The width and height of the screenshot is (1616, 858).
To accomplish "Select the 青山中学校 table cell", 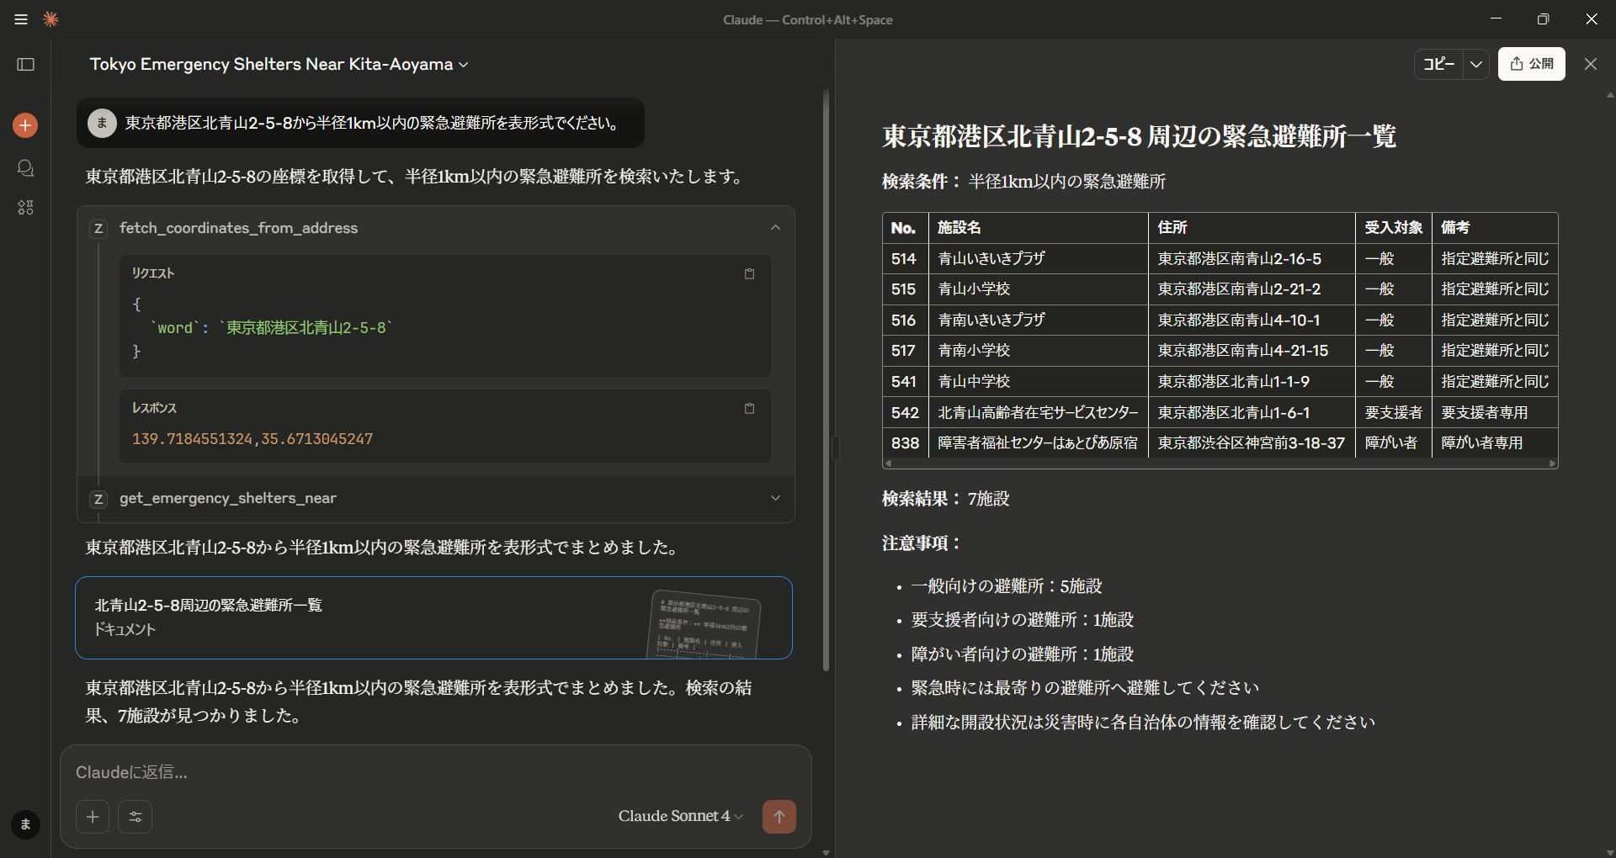I will click(x=1038, y=382).
